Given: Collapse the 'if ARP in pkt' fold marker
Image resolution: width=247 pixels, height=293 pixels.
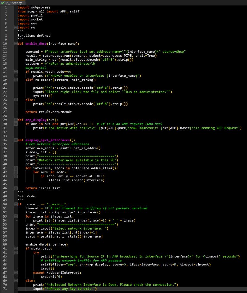Looking at the screenshot, I should coord(16,124).
